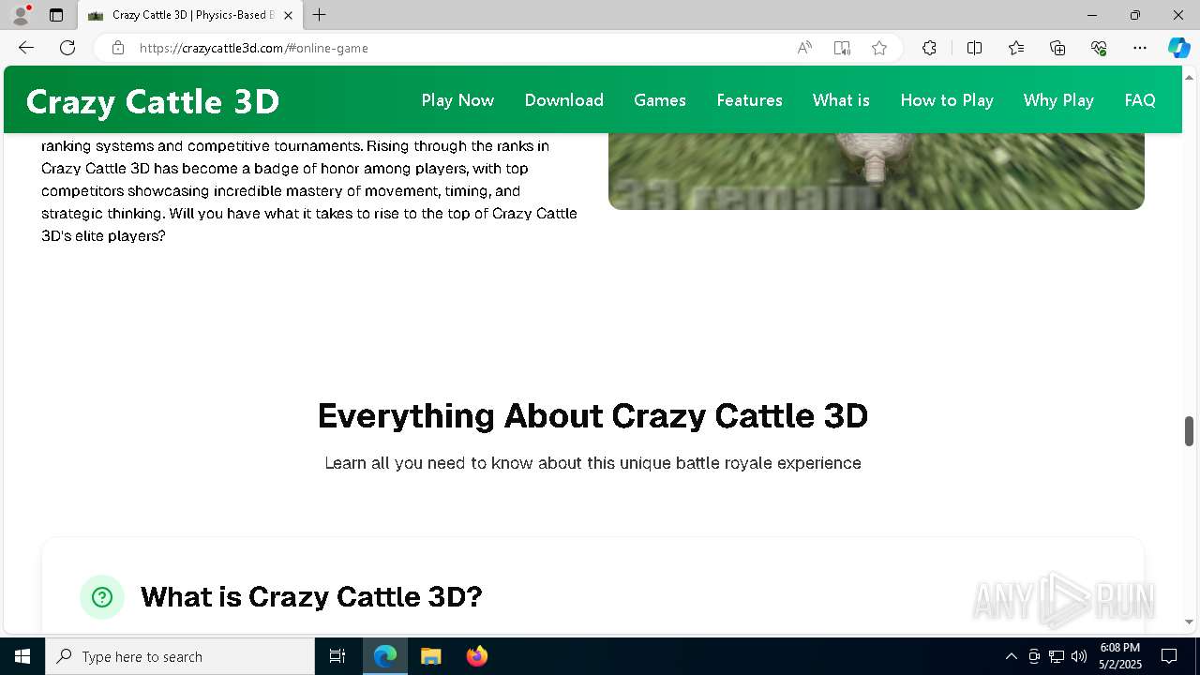
Task: Click the green question mark icon
Action: click(102, 597)
